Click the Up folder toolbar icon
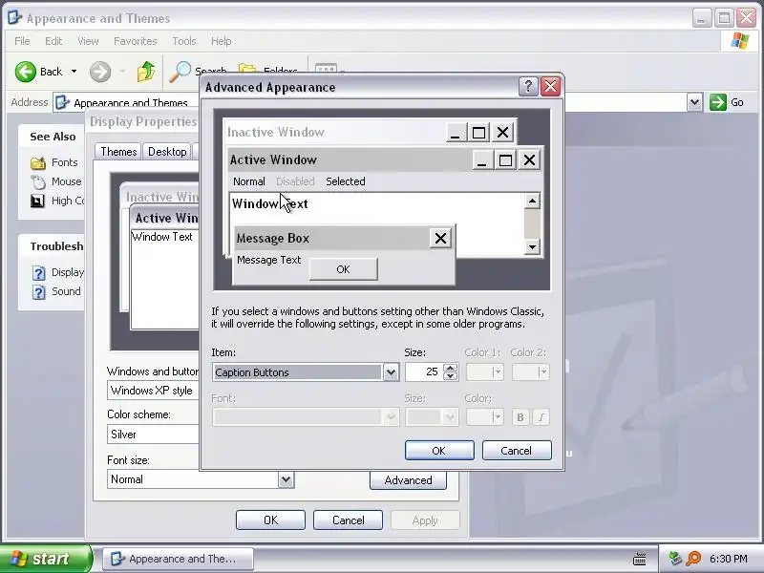The width and height of the screenshot is (764, 573). coord(146,72)
